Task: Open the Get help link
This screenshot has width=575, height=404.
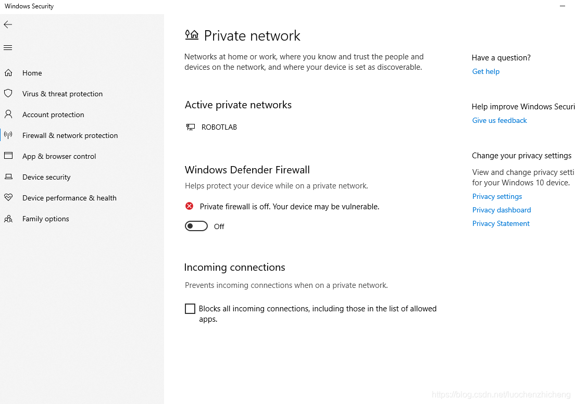Action: 486,71
